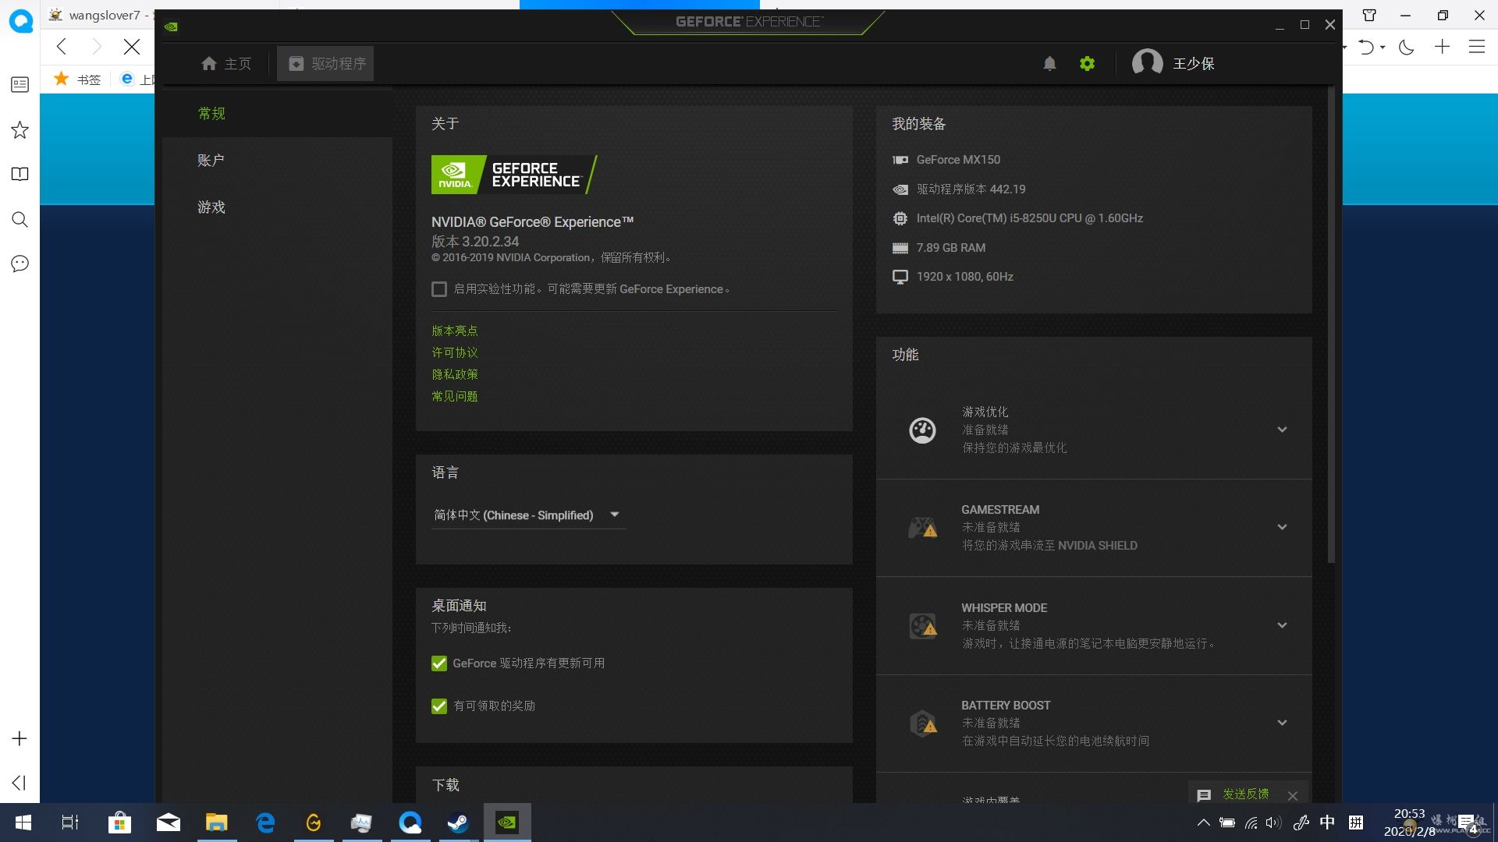Screen dimensions: 1498x842
Task: Select 常规 in settings sidebar
Action: pos(277,114)
